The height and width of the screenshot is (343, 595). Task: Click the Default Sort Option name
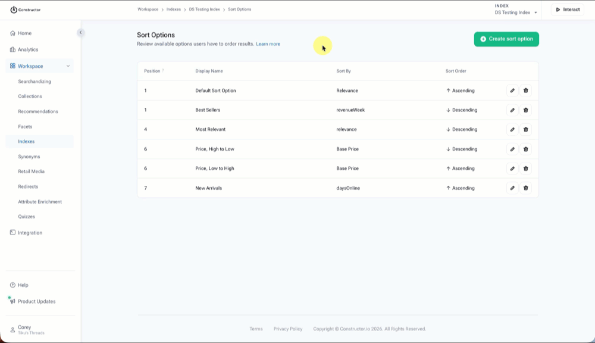click(215, 91)
